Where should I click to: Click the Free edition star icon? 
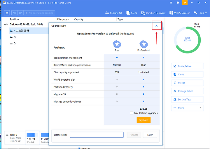click(x=117, y=44)
